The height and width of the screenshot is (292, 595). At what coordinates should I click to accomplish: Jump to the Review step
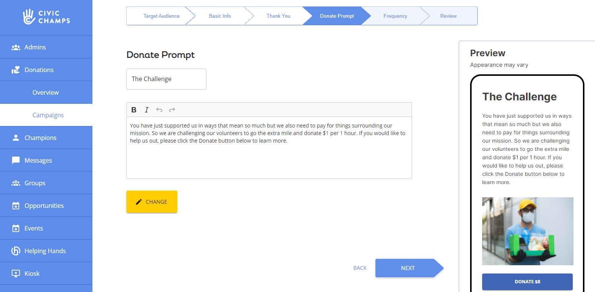click(x=448, y=16)
